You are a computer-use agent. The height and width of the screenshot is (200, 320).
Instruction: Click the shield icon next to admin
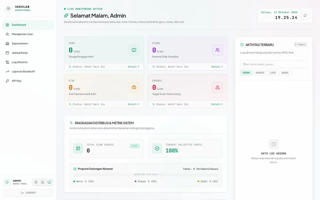coord(7,182)
